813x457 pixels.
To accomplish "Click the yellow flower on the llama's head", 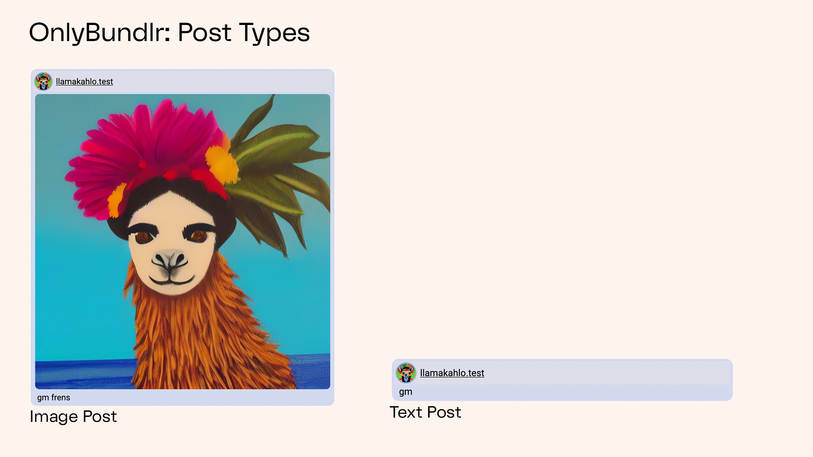I will point(221,165).
